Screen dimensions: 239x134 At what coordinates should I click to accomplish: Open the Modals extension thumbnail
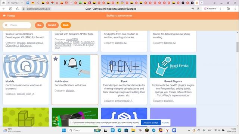point(26,66)
